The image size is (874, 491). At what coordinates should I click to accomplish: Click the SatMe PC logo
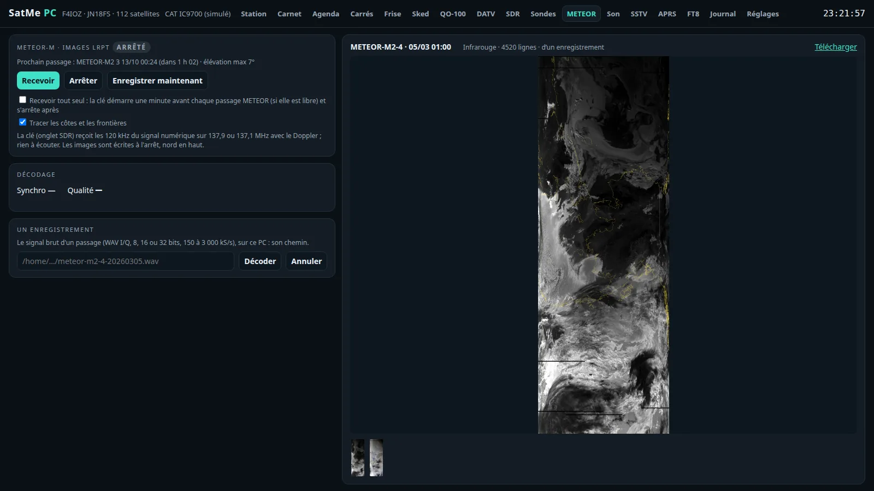32,13
